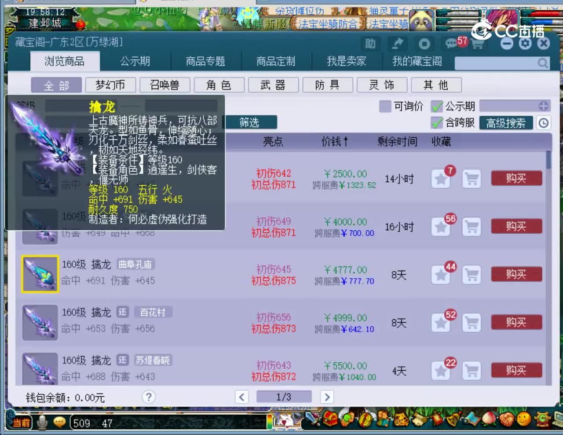Favorite the ¥2500.00 listing with star icon
The width and height of the screenshot is (563, 435).
(441, 179)
